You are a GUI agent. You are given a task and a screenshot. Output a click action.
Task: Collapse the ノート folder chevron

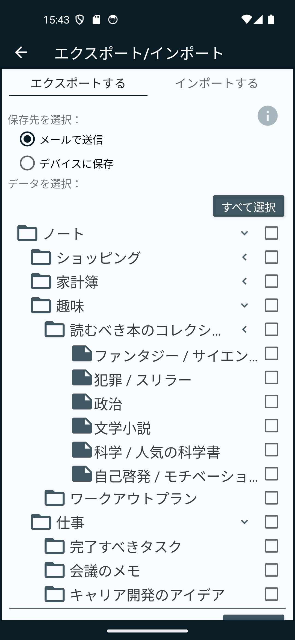coord(244,233)
